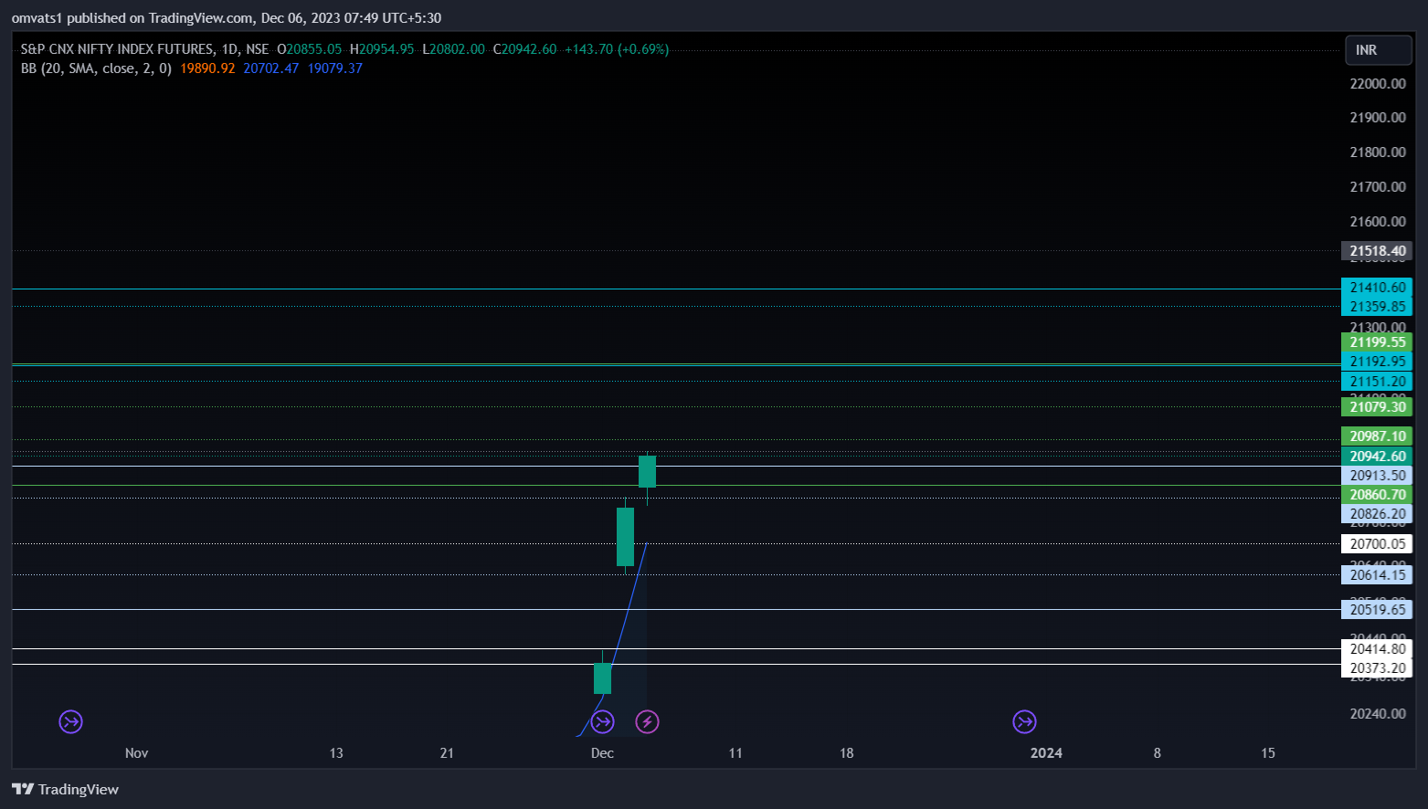Click the high price H20954.95
The image size is (1428, 809).
pos(382,49)
